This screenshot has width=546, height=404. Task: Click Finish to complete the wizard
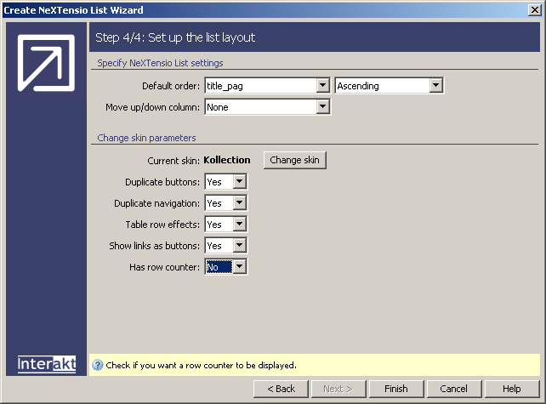click(395, 389)
